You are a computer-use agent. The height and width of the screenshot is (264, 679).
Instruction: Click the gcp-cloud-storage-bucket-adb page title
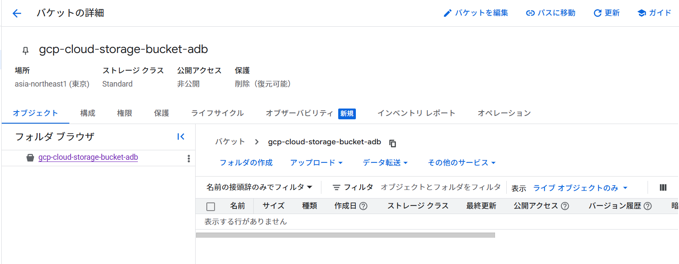coord(123,50)
